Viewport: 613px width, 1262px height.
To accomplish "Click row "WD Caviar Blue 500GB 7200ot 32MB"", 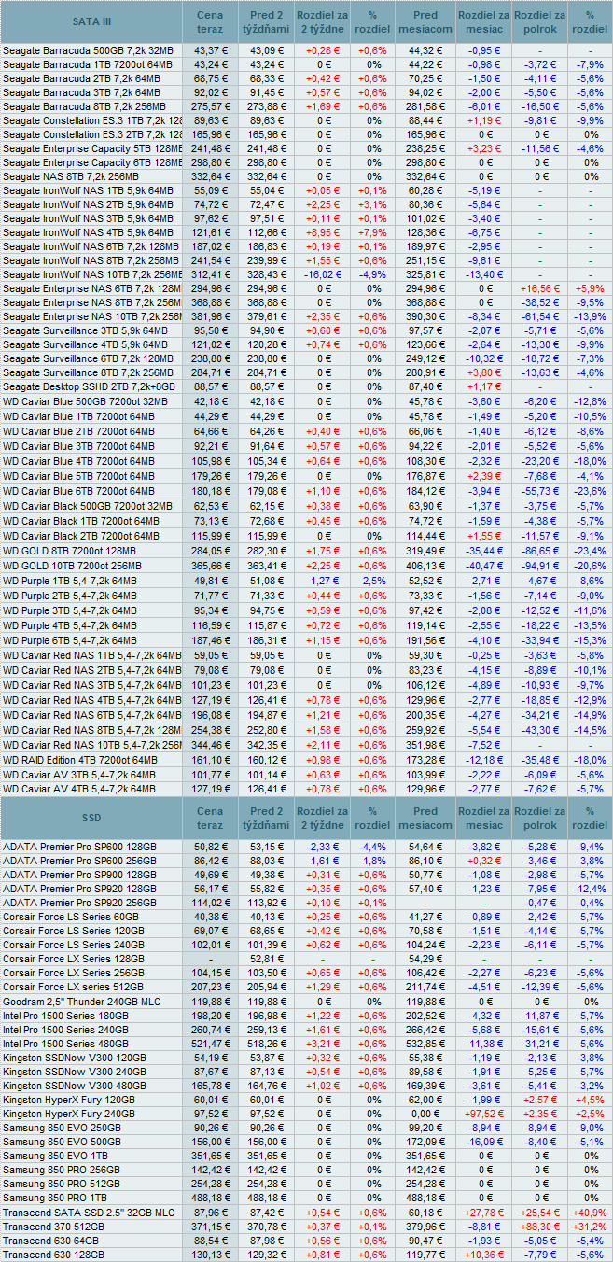I will coord(306,401).
